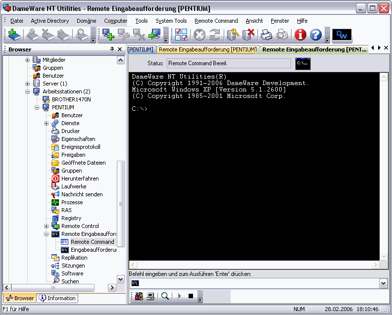Select the Prozesse tree item
The image size is (392, 315).
(x=72, y=202)
